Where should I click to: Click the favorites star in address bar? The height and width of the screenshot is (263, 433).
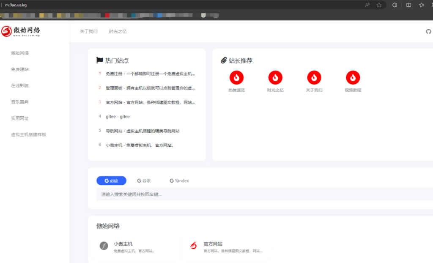378,5
